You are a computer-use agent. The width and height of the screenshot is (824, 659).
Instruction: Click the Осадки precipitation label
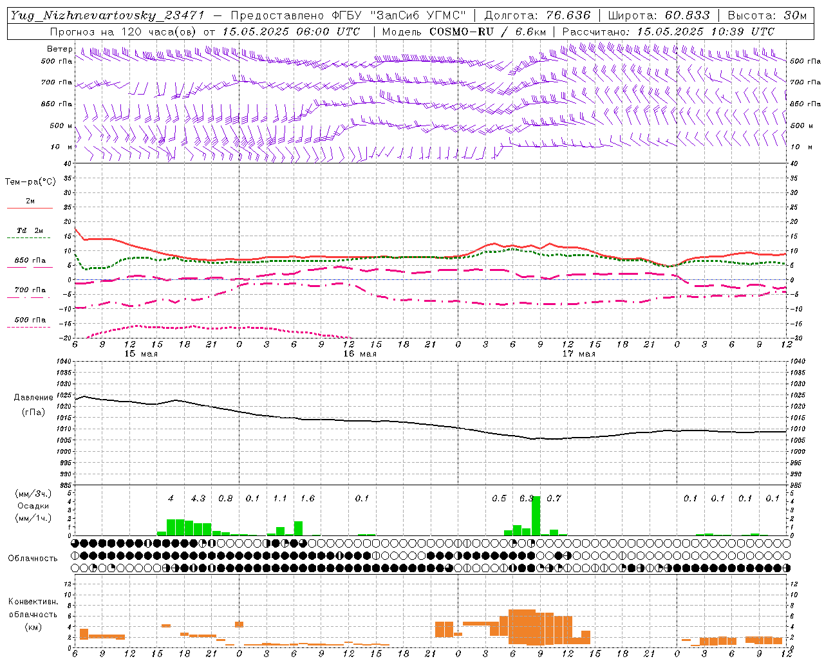click(x=33, y=506)
